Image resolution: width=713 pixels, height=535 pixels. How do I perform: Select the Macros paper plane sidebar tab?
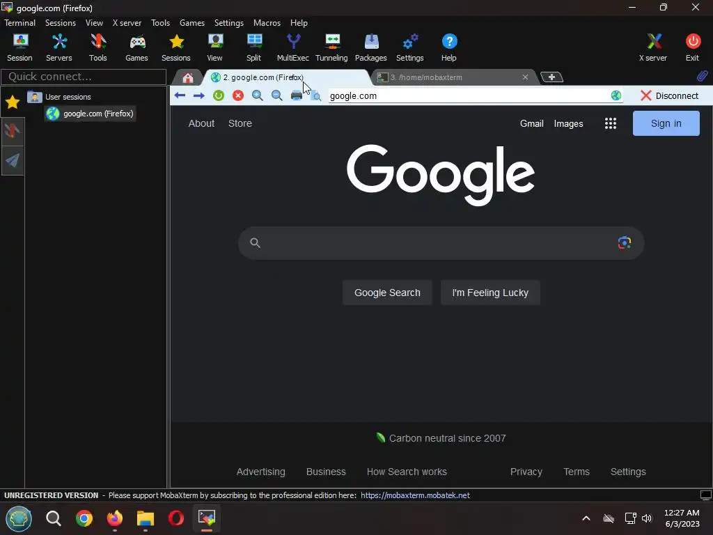coord(13,160)
